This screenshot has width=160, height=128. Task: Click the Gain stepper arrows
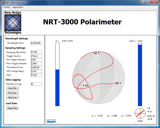point(31,75)
